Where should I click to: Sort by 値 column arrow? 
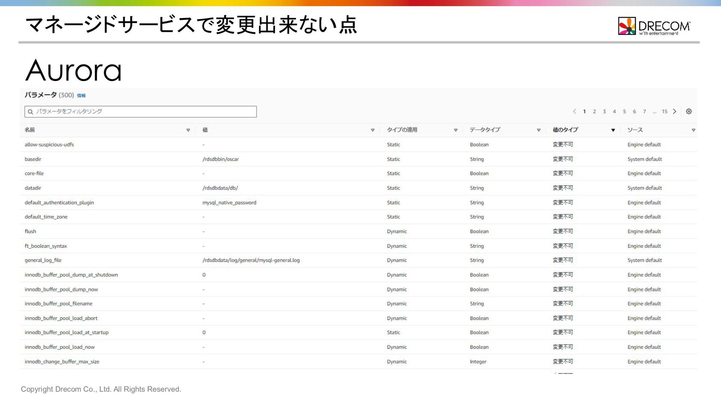coord(373,130)
